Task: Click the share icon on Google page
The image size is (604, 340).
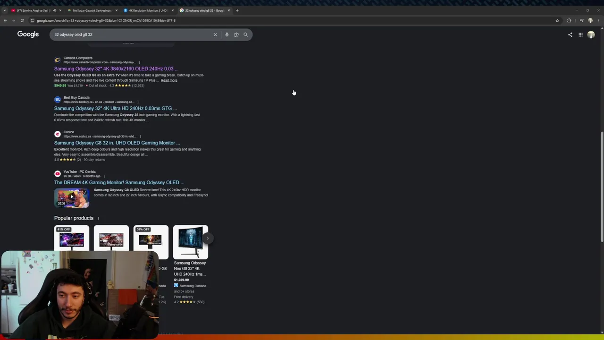Action: coord(570,34)
